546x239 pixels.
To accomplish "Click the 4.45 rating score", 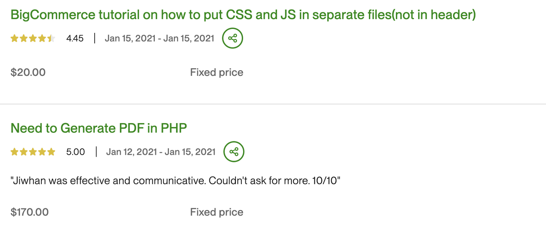I will tap(75, 38).
